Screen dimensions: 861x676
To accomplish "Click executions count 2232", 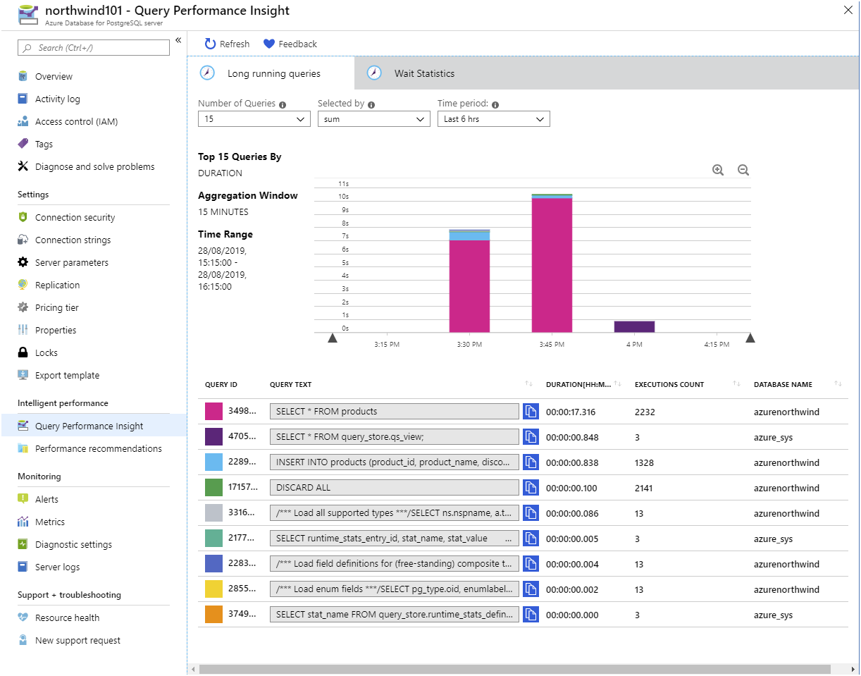I will point(645,412).
